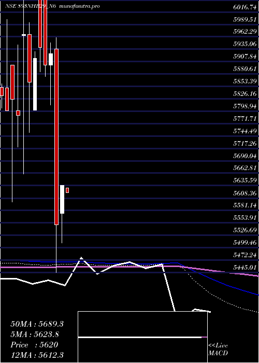Click the 5635.59 price axis label

(245, 180)
